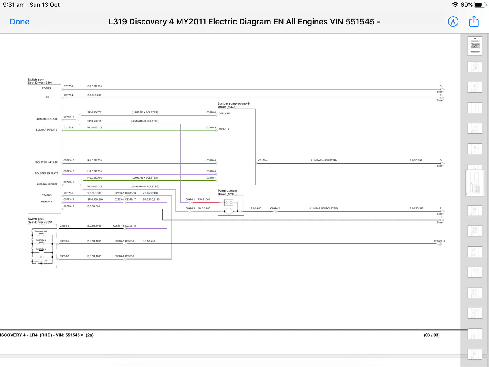Tap the LUMB/BOLS PUMP pin label
489x367 pixels.
46,184
